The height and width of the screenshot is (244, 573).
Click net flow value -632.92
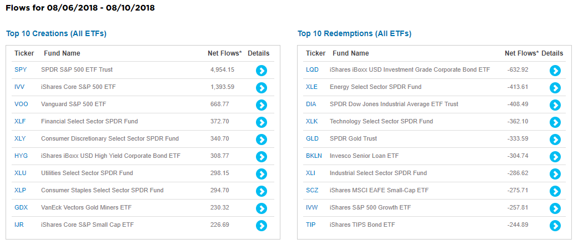[x=518, y=69]
